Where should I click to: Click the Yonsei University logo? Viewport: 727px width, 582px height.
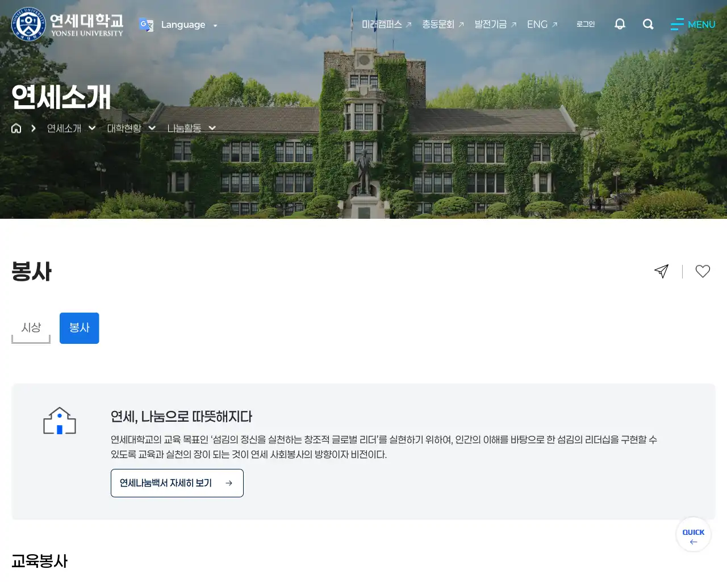(x=67, y=24)
